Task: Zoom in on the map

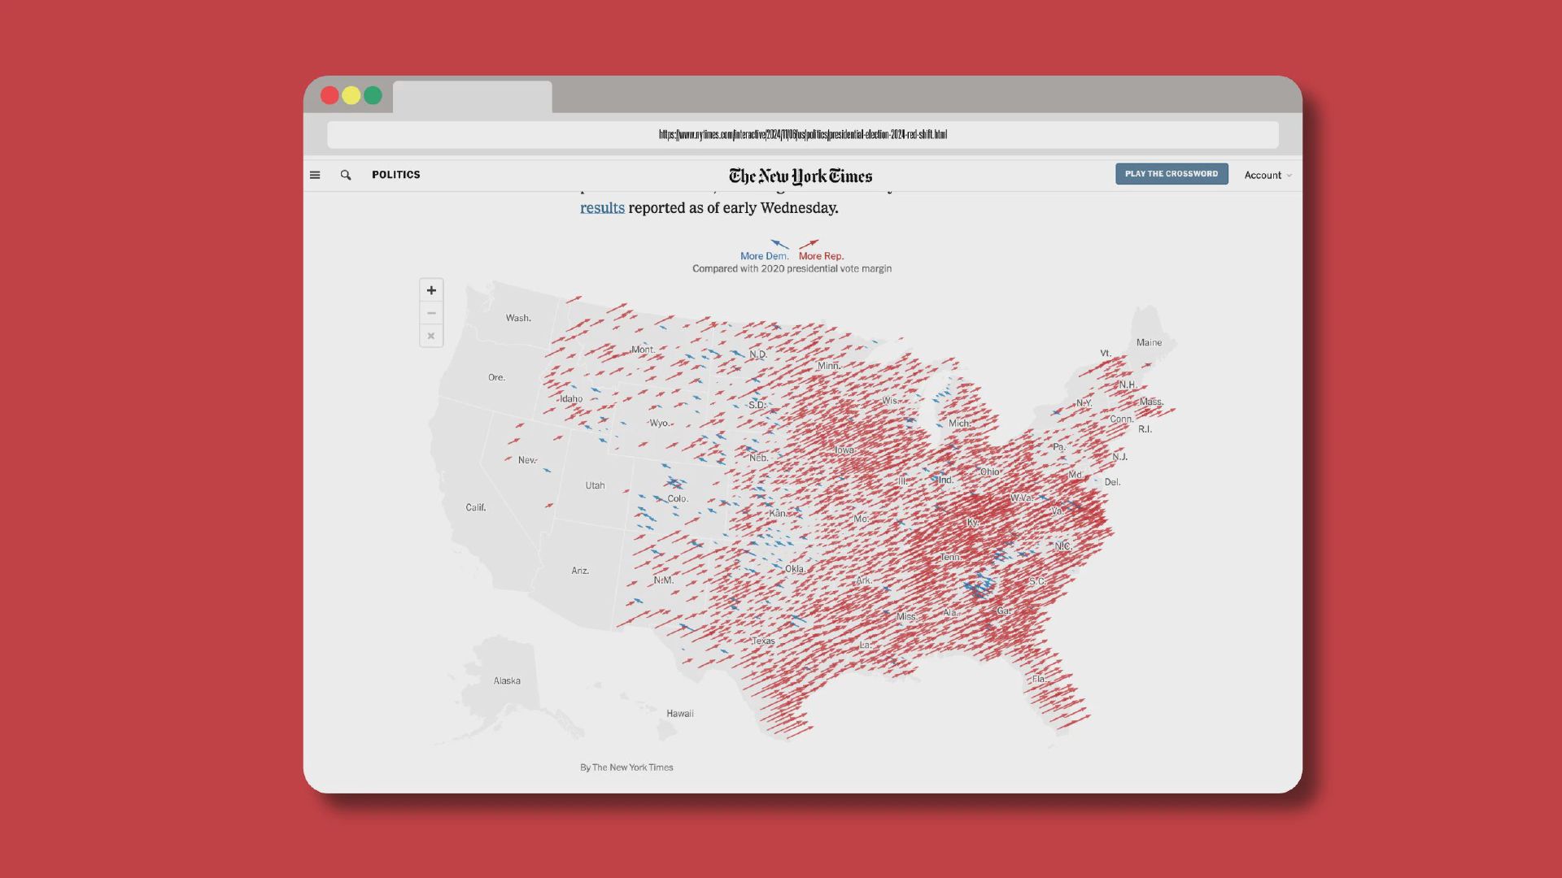Action: 431,290
